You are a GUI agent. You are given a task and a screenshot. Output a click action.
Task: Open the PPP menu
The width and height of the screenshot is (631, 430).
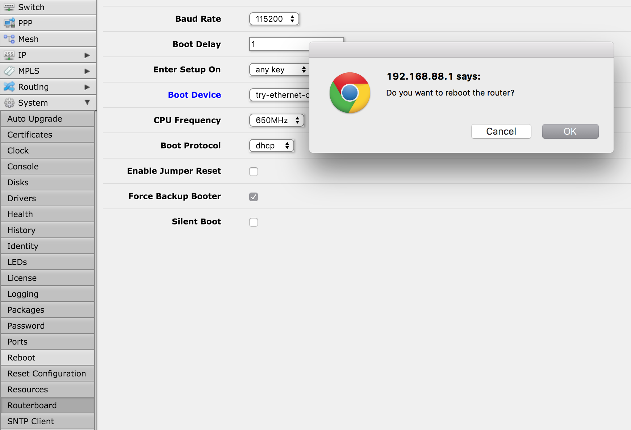point(48,23)
